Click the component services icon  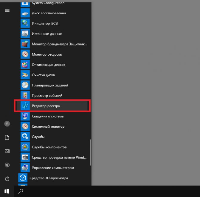click(25, 147)
